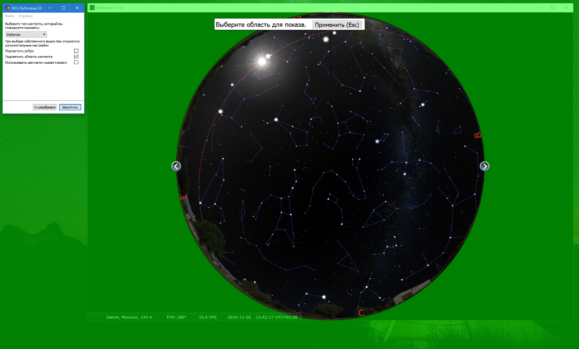Viewport: 579px width, 349px height.
Task: Click the К калибровке button
Action: coord(45,107)
